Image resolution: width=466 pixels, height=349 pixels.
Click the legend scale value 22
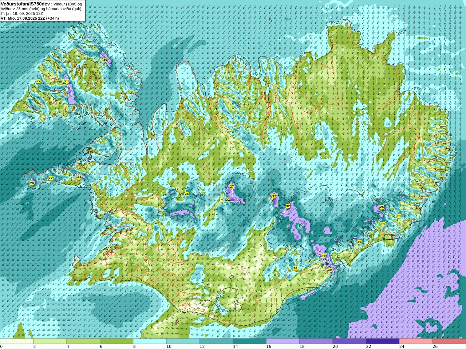368,347
